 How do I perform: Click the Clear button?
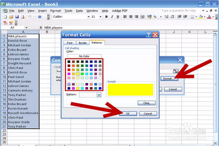point(146,103)
